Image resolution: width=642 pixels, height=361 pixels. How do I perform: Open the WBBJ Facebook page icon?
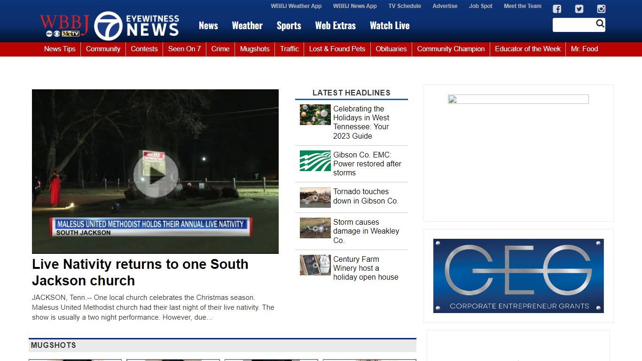pyautogui.click(x=557, y=9)
